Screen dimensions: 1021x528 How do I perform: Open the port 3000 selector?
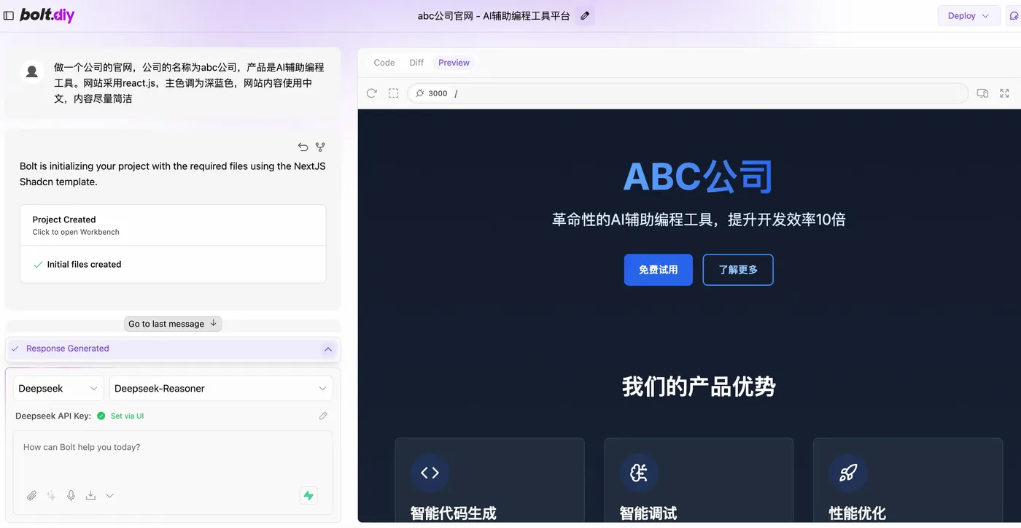click(x=432, y=93)
